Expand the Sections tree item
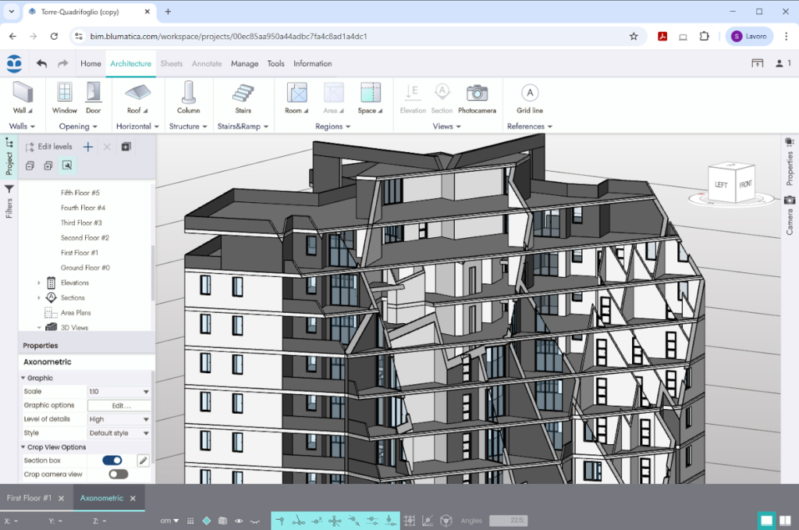 click(40, 297)
